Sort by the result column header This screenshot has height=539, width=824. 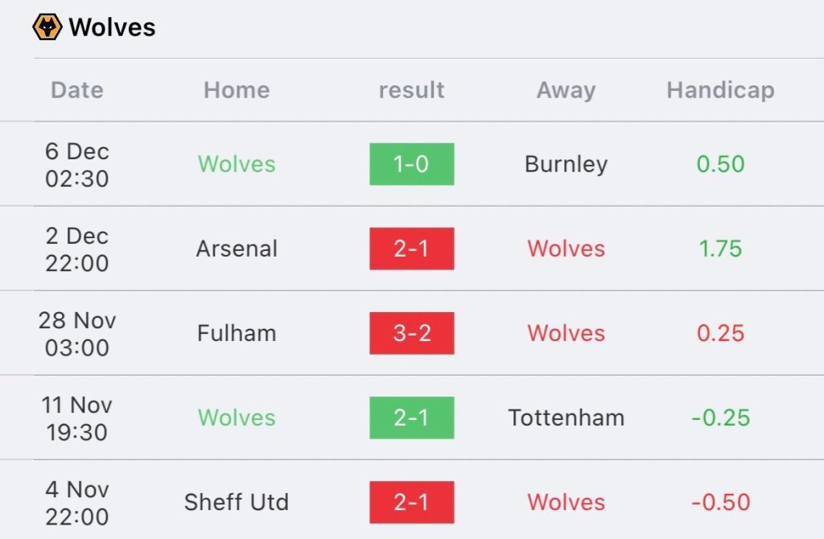click(411, 90)
